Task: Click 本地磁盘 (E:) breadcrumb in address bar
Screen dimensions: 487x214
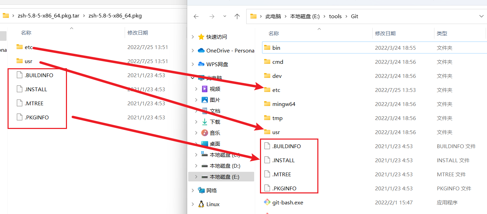Action: click(305, 16)
